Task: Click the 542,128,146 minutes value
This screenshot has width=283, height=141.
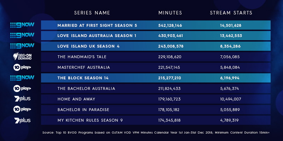Action: point(170,25)
